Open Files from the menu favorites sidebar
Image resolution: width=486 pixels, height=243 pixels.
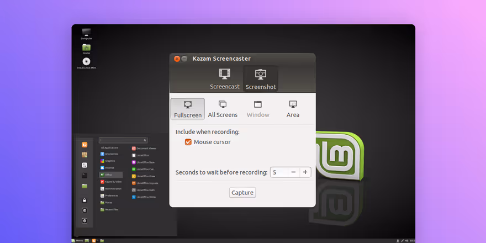coord(84,186)
